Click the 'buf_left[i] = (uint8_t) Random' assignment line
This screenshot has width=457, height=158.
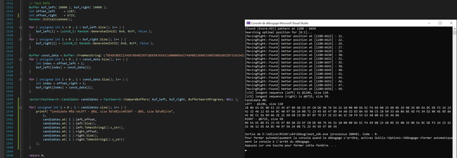[x=94, y=32]
